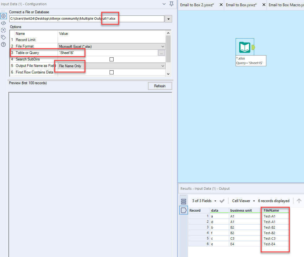Switch to Email to Box Macro tab
This screenshot has width=304, height=257.
coord(286,5)
